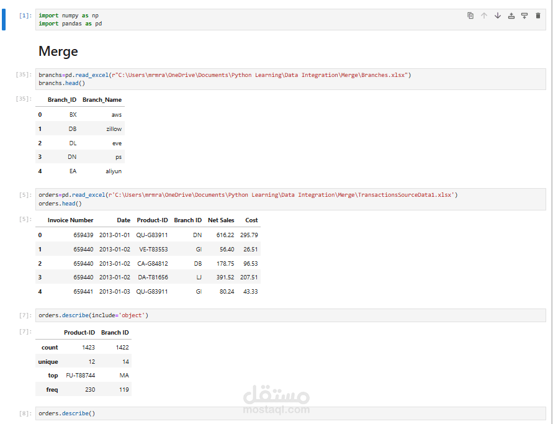This screenshot has width=553, height=424.
Task: Click the orders read_excel code cell
Action: [x=290, y=199]
